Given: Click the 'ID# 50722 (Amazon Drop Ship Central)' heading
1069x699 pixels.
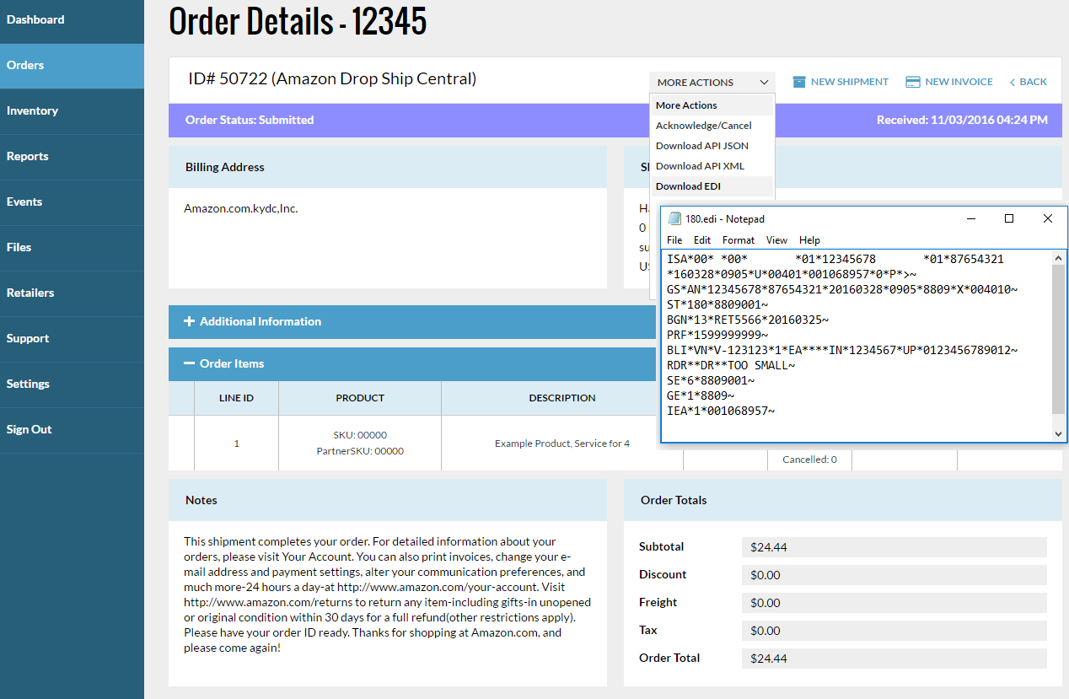Looking at the screenshot, I should [332, 78].
